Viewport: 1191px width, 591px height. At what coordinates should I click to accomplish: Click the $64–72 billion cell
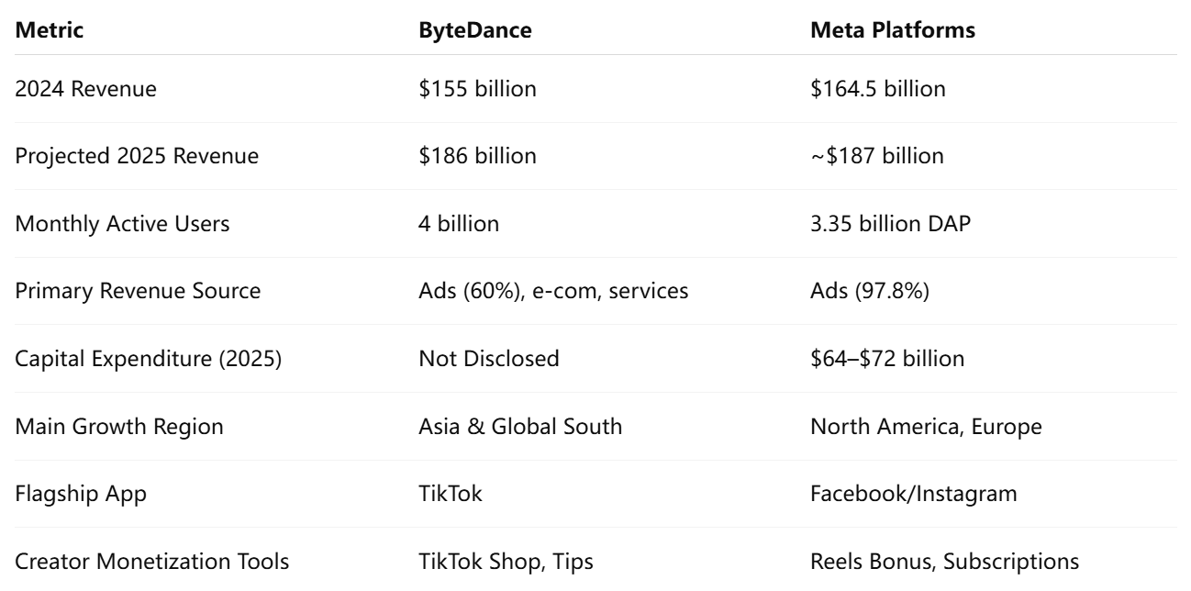pos(887,359)
